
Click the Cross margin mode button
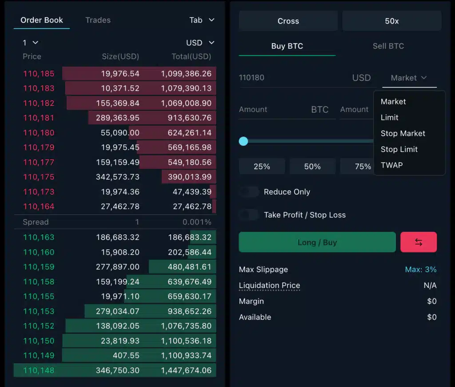(x=288, y=21)
